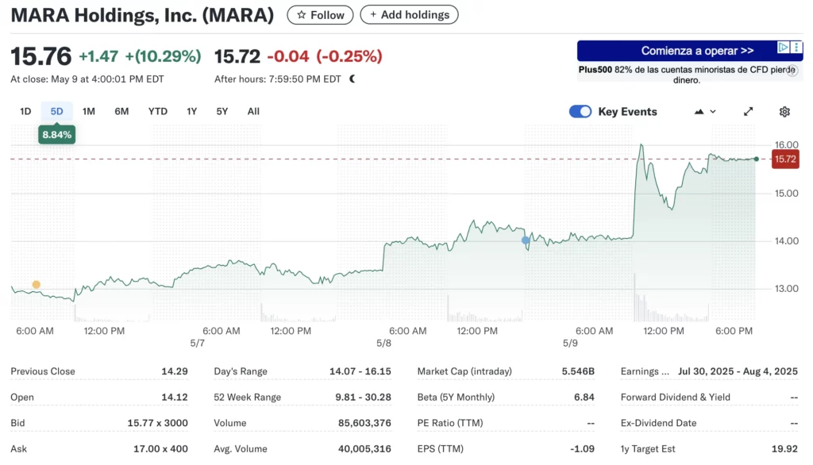Viewport: 813px width, 465px height.
Task: Click the Previous Close value 14.29
Action: pyautogui.click(x=174, y=371)
